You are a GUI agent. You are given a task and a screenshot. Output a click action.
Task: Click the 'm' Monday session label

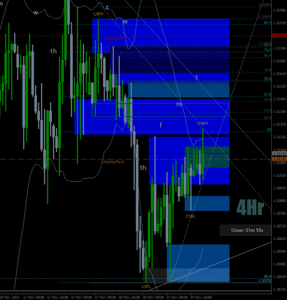coord(178,104)
